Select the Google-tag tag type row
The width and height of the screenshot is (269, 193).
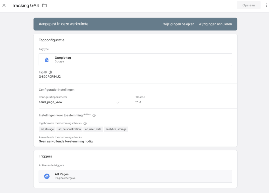pyautogui.click(x=135, y=60)
